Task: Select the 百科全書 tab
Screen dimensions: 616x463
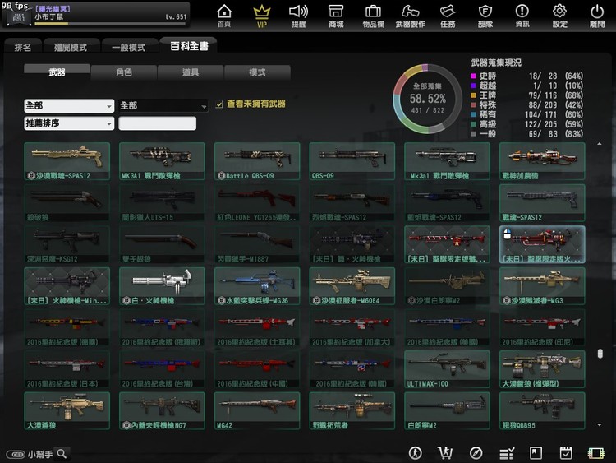Action: pos(189,46)
